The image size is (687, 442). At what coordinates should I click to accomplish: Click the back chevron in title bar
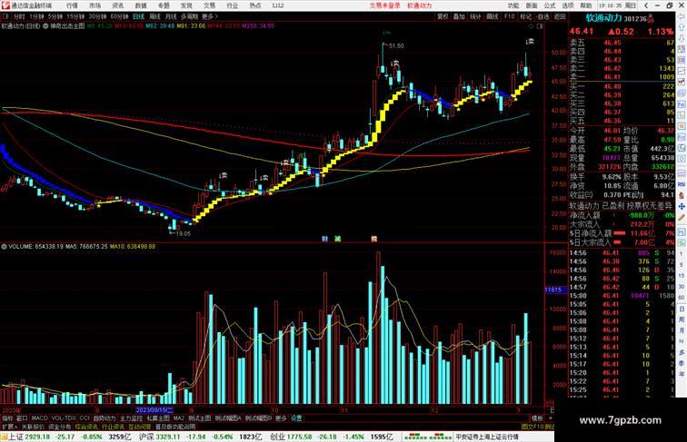click(646, 5)
